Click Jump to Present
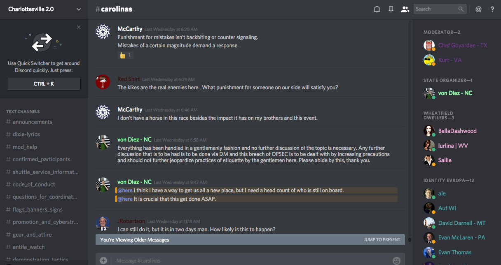This screenshot has height=265, width=501. (382, 239)
